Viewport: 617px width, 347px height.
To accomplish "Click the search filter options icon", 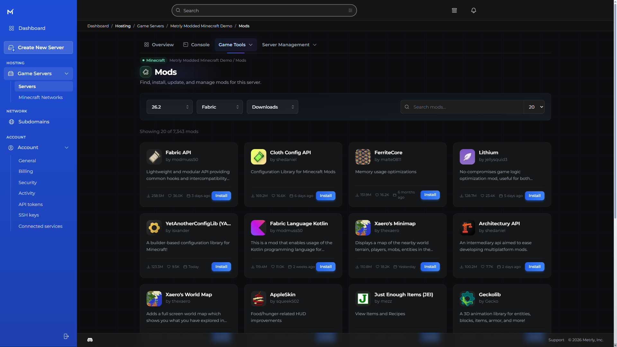I will click(350, 11).
